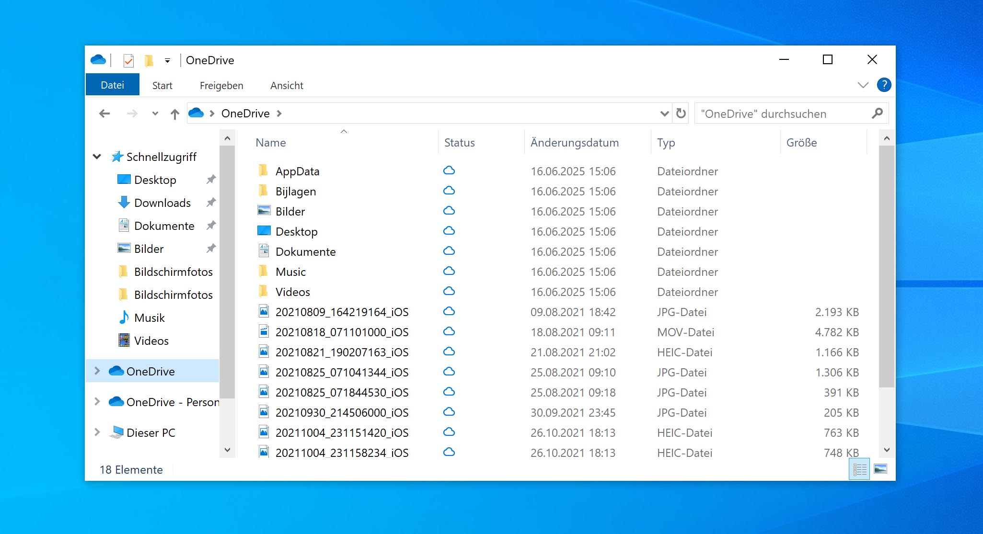The image size is (983, 534).
Task: Switch to large thumbnails view button
Action: 880,469
